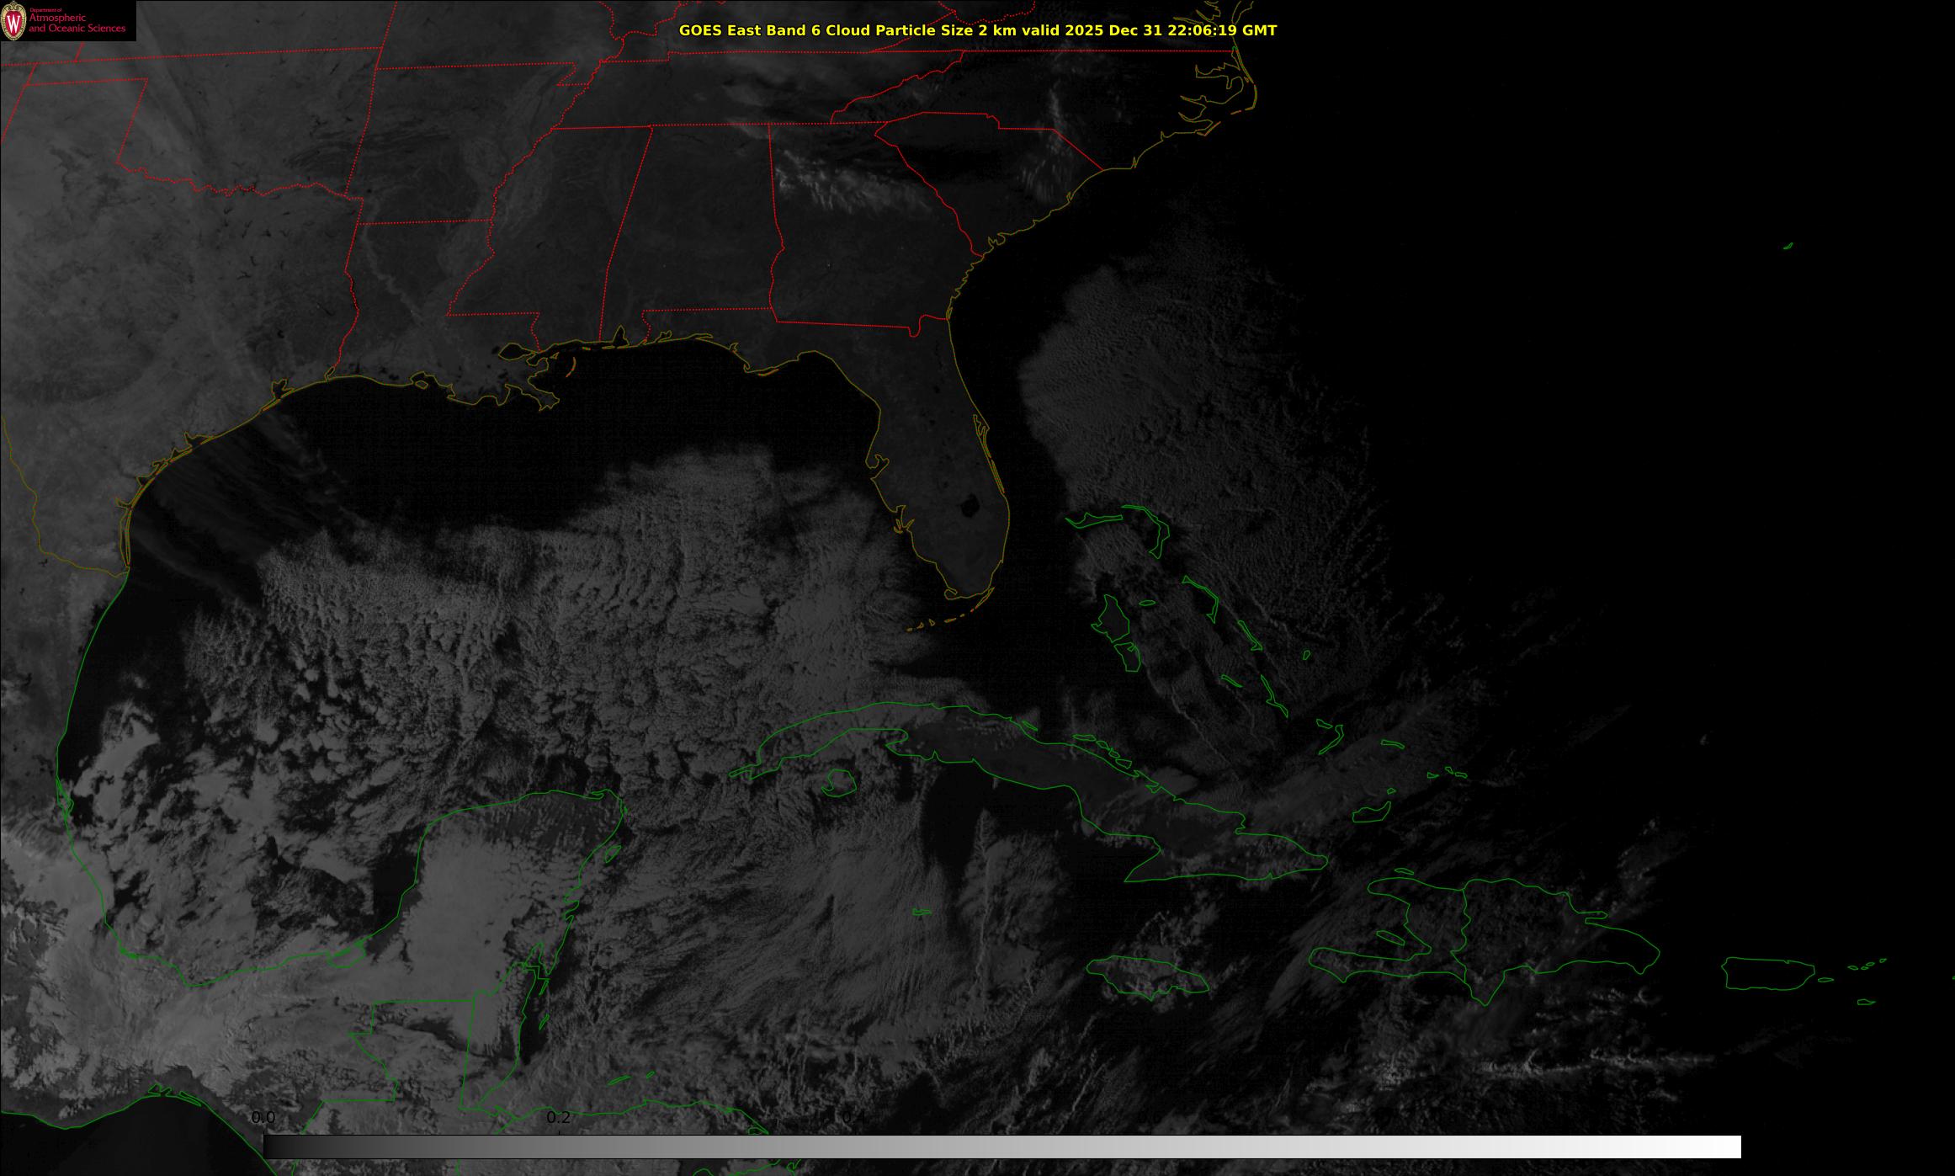
Task: Click the 0.2 tick label above colorbar
Action: 559,1118
